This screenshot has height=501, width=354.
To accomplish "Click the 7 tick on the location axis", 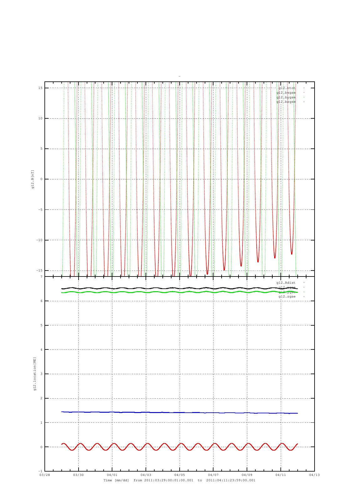I will pyautogui.click(x=41, y=277).
